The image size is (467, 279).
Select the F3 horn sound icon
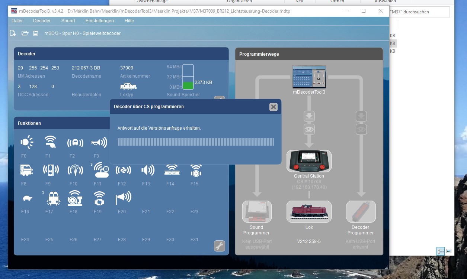pos(99,142)
